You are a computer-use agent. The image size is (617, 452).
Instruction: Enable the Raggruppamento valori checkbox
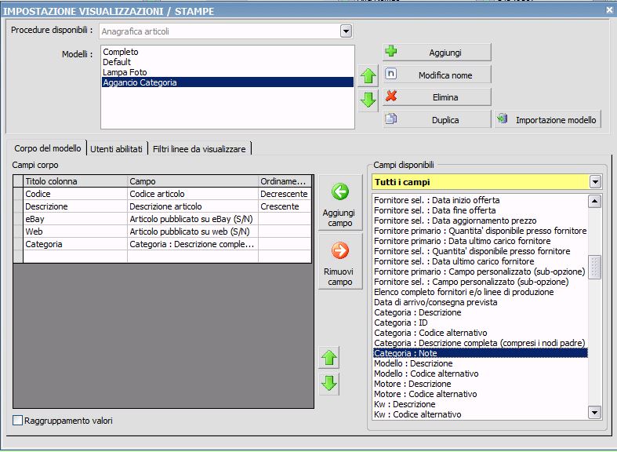[x=18, y=421]
